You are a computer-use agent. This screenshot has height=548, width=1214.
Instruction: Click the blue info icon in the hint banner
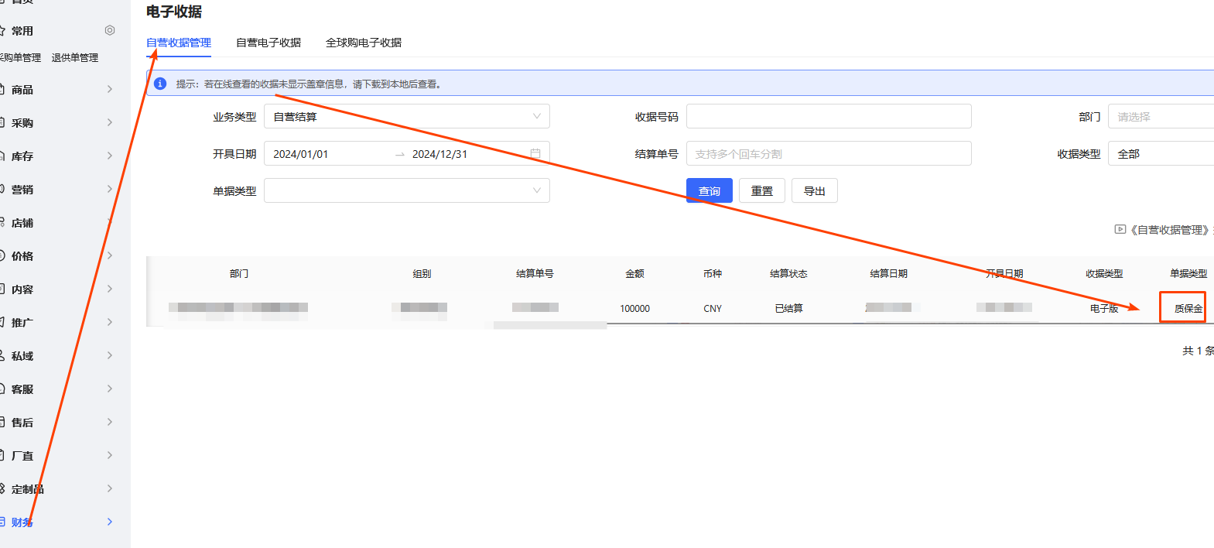pyautogui.click(x=160, y=84)
